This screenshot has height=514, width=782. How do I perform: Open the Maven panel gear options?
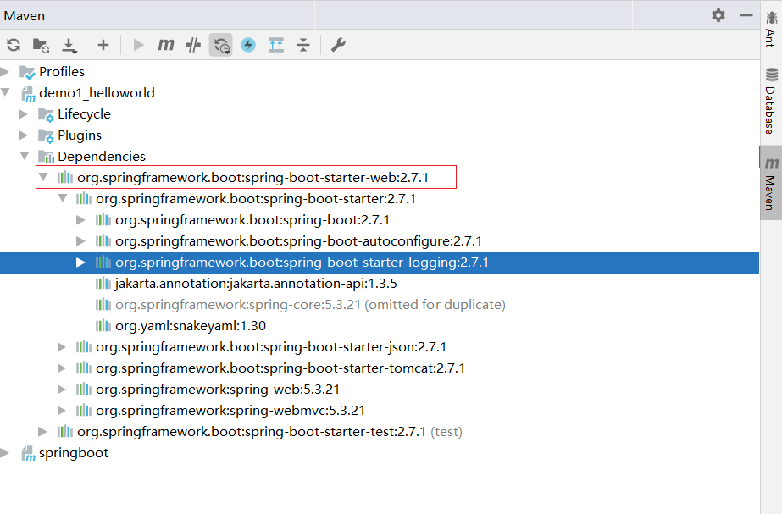pos(718,15)
